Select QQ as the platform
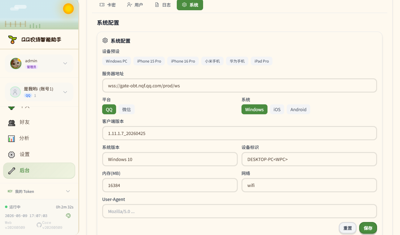Image resolution: width=400 pixels, height=235 pixels. click(109, 110)
